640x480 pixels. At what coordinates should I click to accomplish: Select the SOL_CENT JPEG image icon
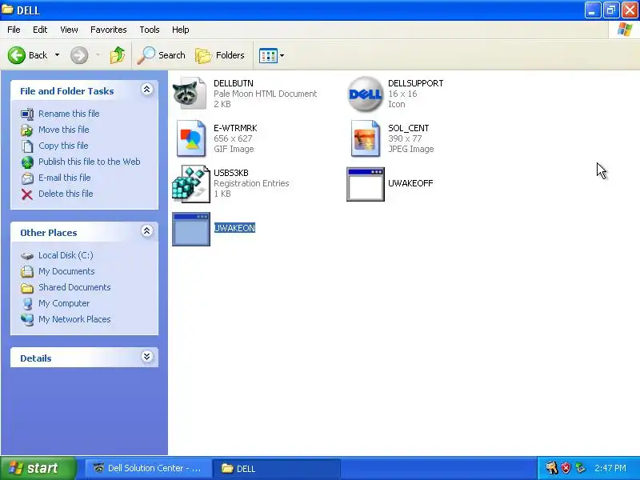click(x=365, y=138)
